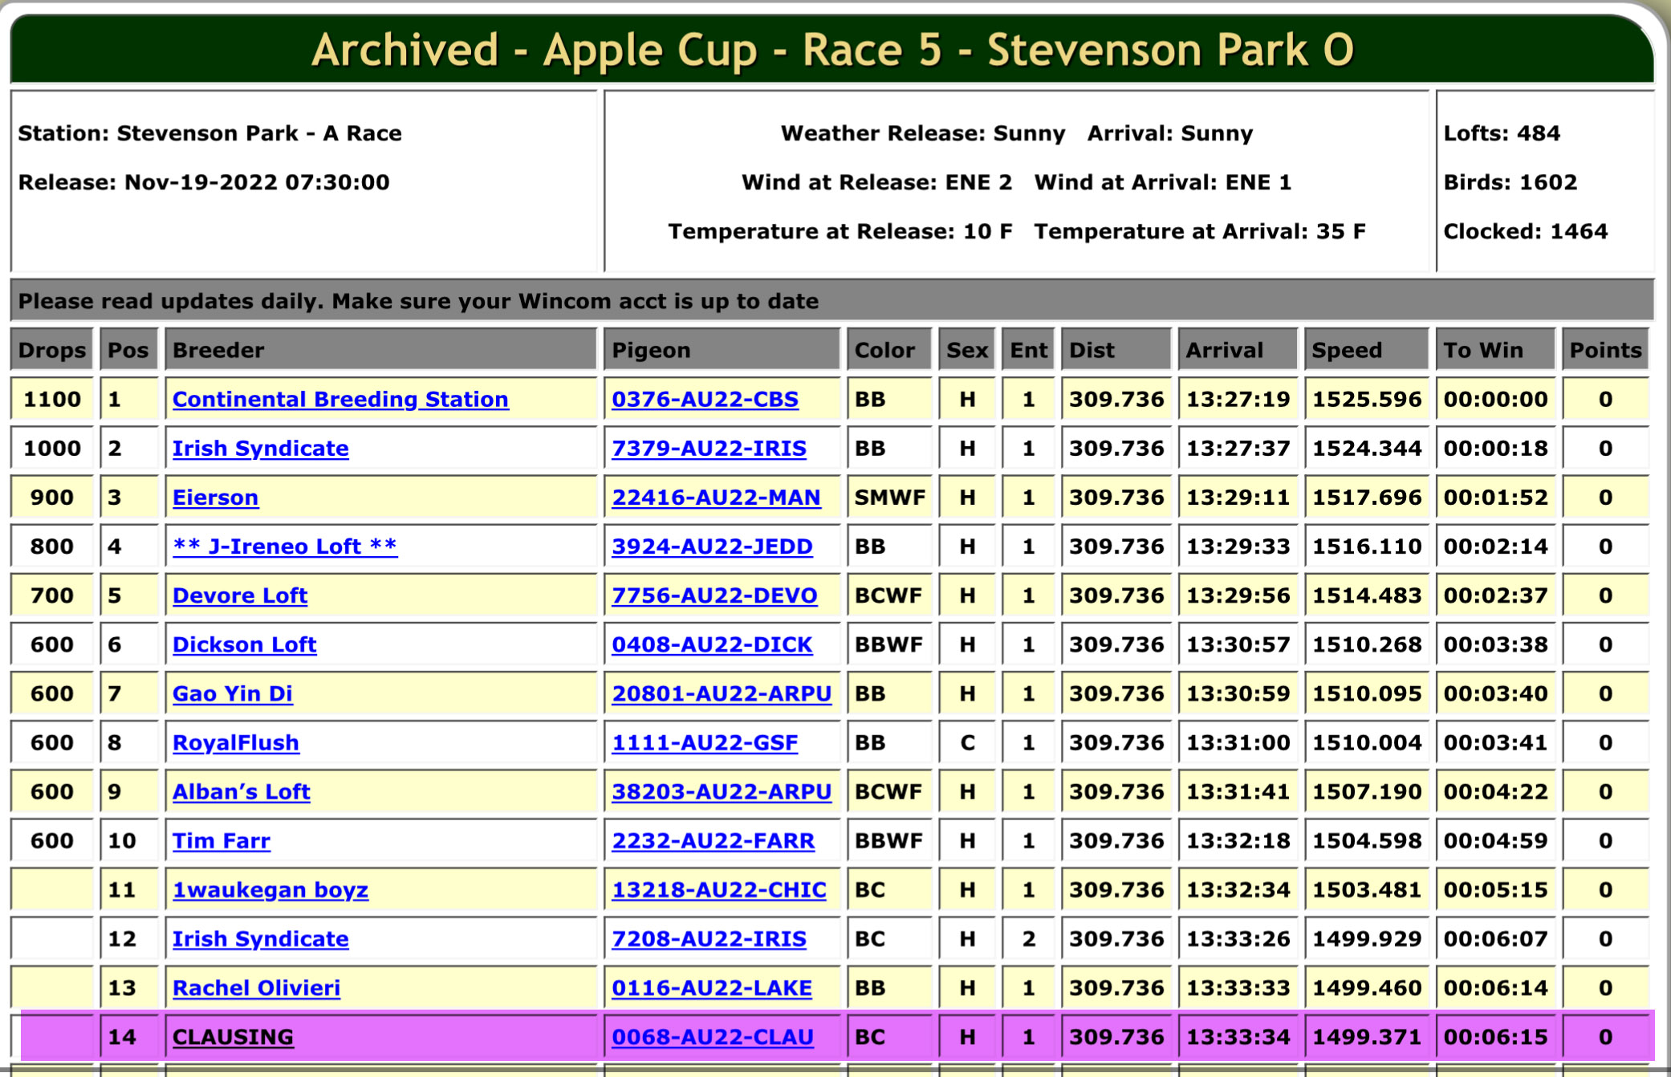Click the Arrival column header
1671x1077 pixels.
click(1224, 350)
